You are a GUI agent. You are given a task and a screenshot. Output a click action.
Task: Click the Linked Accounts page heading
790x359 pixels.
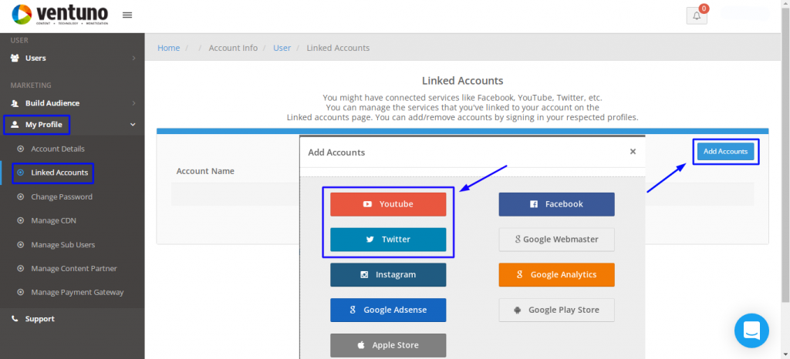(x=463, y=80)
